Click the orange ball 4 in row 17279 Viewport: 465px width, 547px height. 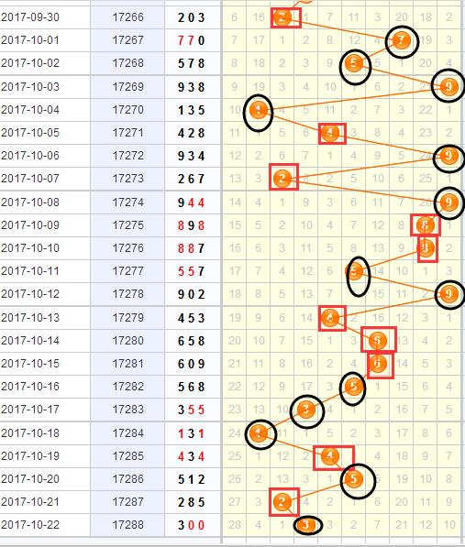click(x=330, y=317)
